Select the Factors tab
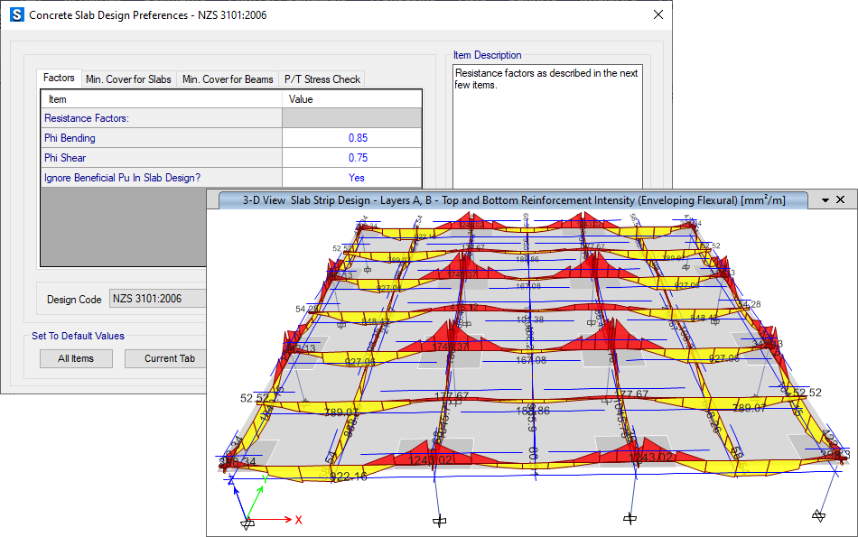 coord(58,79)
